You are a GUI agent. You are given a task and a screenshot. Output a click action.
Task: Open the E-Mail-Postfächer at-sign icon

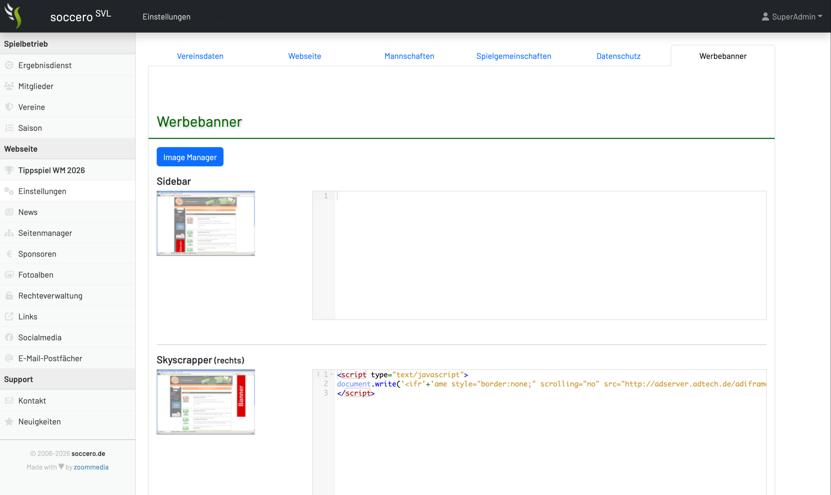click(x=9, y=358)
